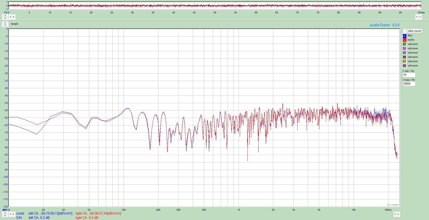The width and height of the screenshot is (429, 220).
Task: Click the right arrow next to the dBV steppers
Action: [x=13, y=214]
